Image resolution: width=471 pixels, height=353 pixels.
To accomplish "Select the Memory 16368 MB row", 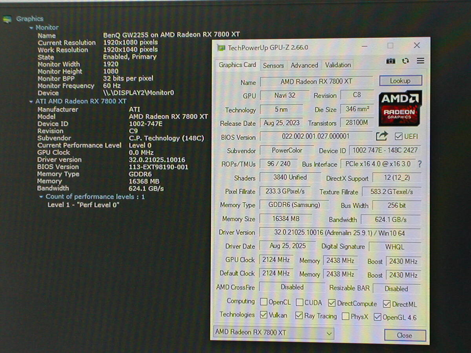I will [99, 182].
